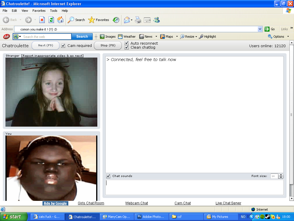The height and width of the screenshot is (221, 294).
Task: Open the History clock icon
Action: (116, 20)
